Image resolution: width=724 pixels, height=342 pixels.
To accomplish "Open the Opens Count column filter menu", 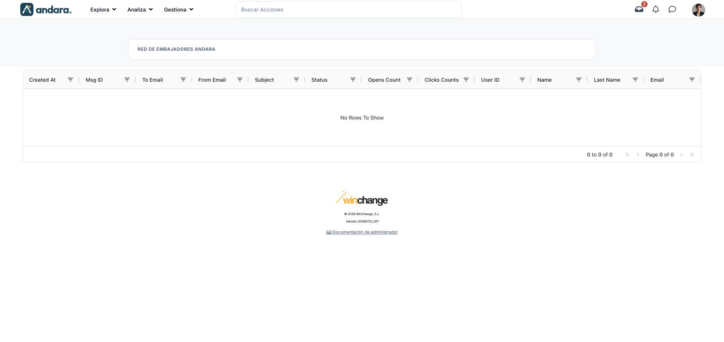I will (409, 80).
